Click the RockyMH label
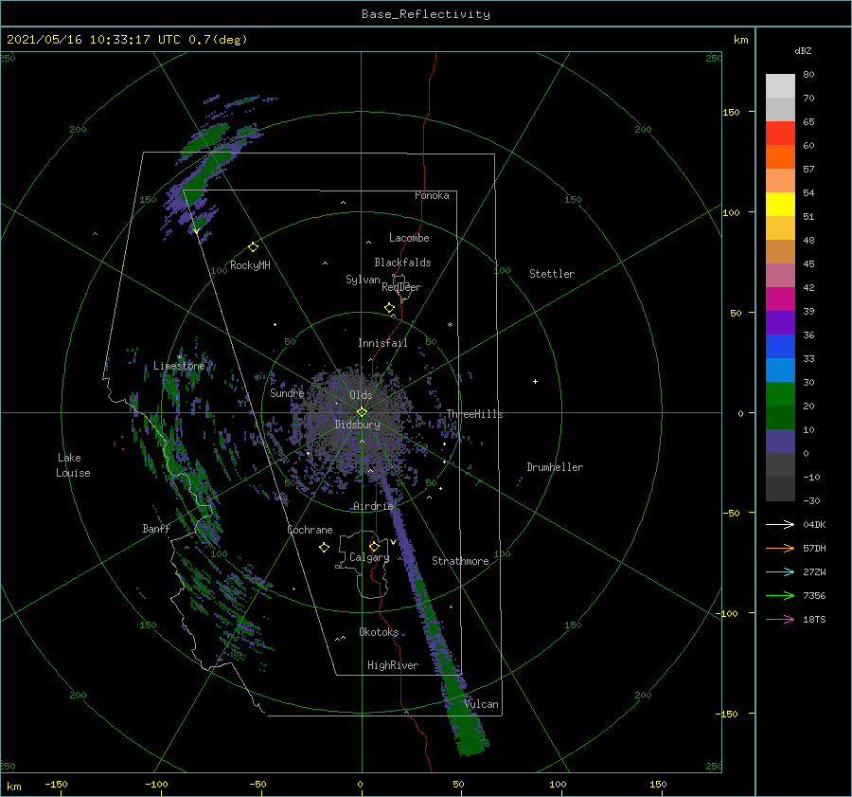 [250, 265]
